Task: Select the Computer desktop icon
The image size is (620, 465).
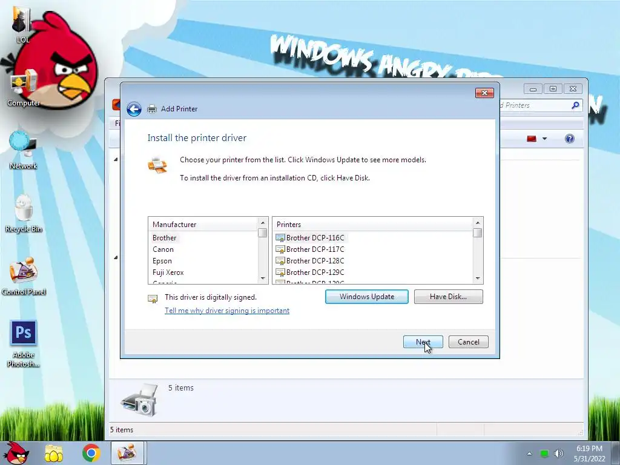Action: pos(24,87)
